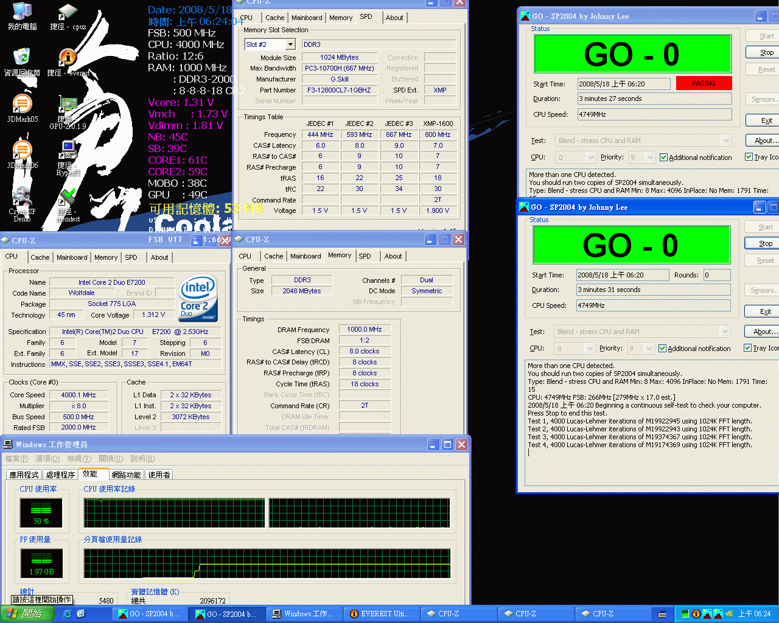779x623 pixels.
Task: Launch 3DMark06 from the desktop
Action: click(x=22, y=155)
